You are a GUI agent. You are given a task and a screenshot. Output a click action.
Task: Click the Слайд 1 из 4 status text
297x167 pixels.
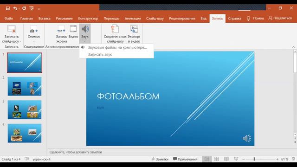coord(11,159)
